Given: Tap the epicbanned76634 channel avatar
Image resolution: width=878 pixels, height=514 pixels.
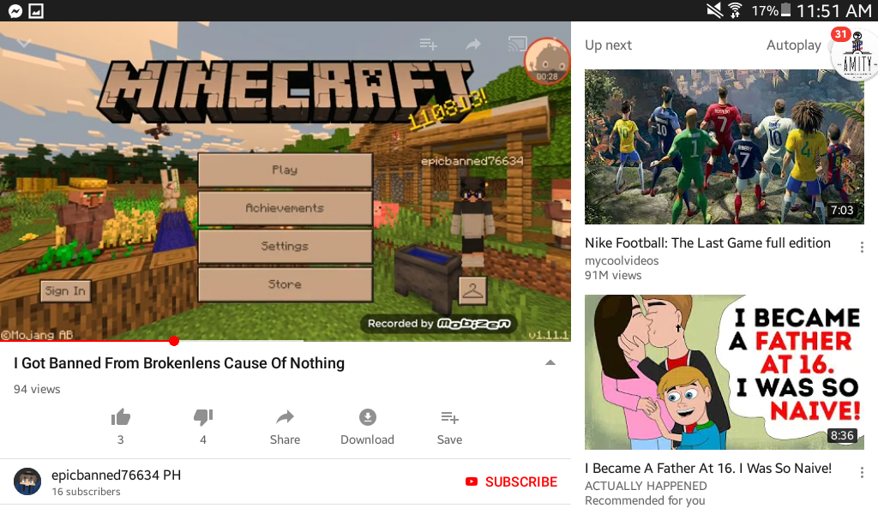Looking at the screenshot, I should click(27, 481).
